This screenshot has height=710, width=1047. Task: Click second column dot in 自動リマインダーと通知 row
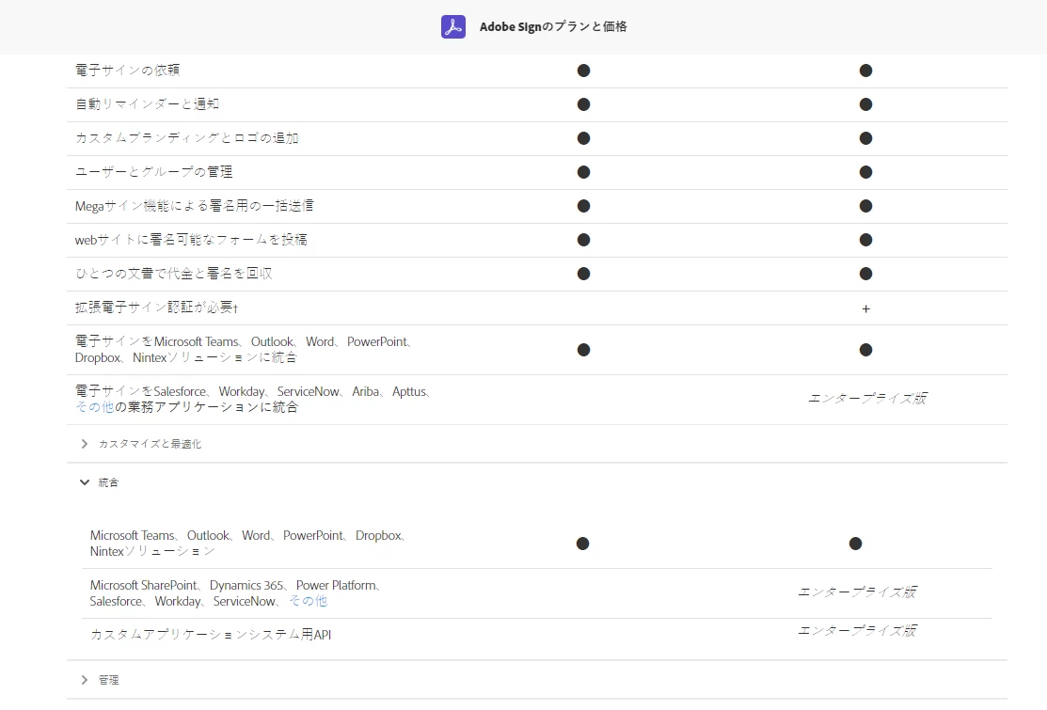[x=866, y=104]
